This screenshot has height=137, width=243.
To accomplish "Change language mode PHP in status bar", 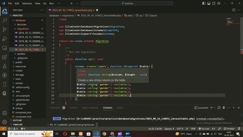I will tap(193, 129).
